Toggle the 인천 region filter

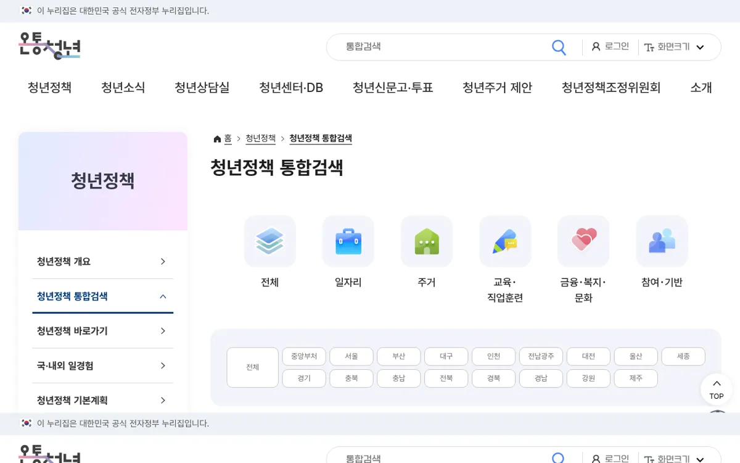click(493, 356)
